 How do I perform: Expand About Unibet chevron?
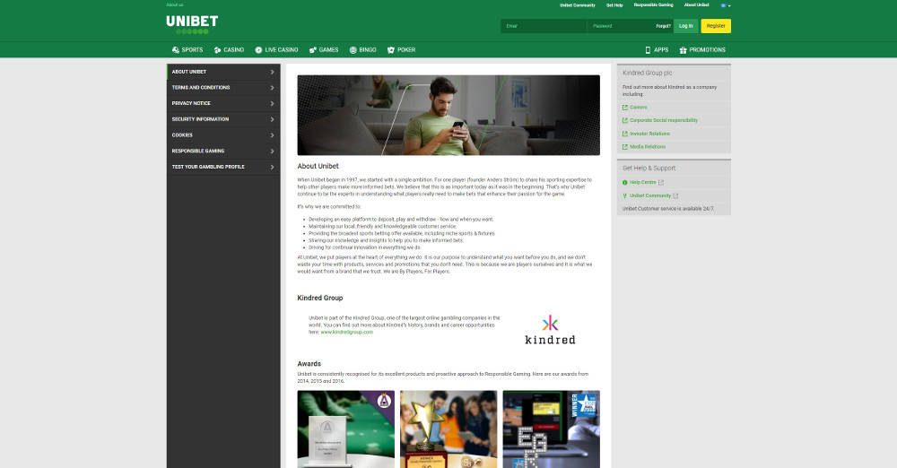(272, 72)
